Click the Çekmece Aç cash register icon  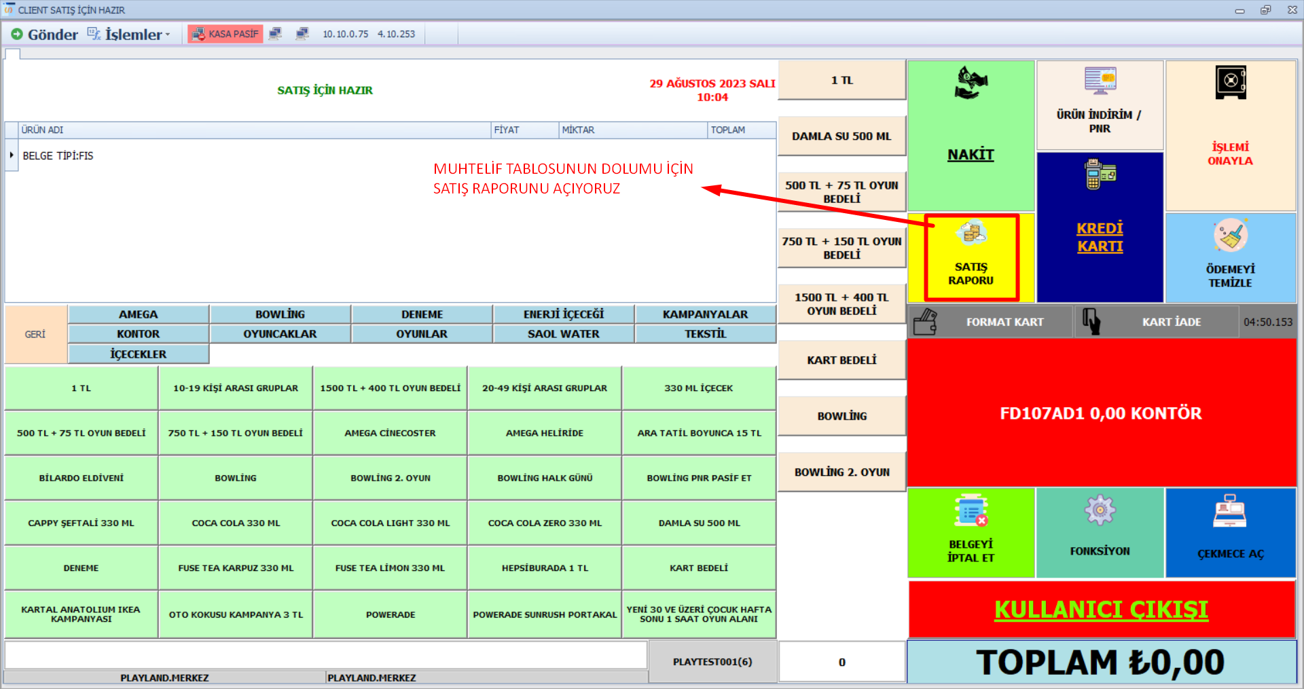click(x=1230, y=511)
